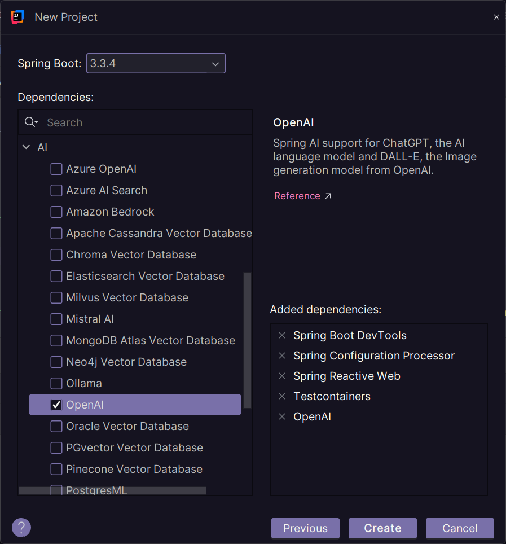Viewport: 506px width, 544px height.
Task: Check the Mistral AI dependency
Action: [x=56, y=319]
